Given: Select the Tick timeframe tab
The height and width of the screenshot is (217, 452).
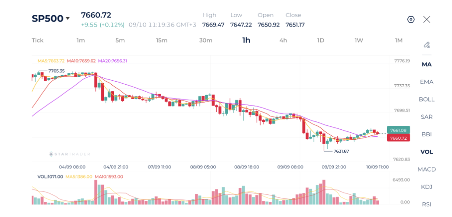Looking at the screenshot, I should click(x=38, y=40).
